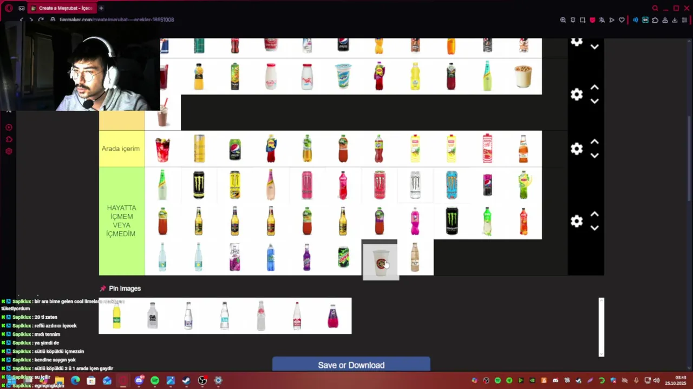Go forward in browser history
Screen dimensions: 693x389
click(x=31, y=19)
